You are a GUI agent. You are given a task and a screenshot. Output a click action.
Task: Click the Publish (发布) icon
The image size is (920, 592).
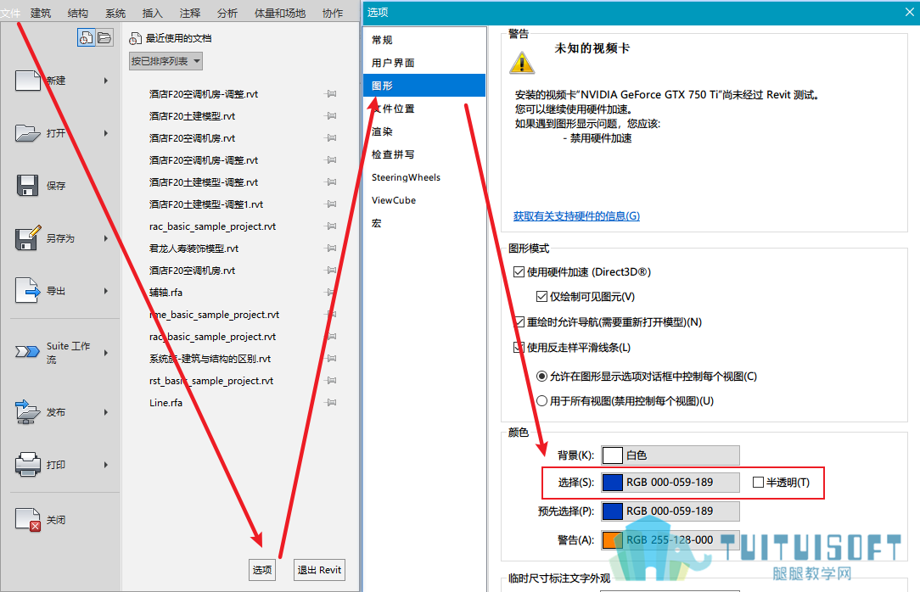tap(27, 411)
